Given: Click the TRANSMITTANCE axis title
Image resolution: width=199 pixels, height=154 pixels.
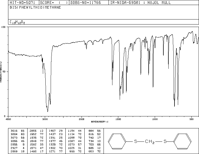Looking at the screenshot, I should [x=1, y=72].
